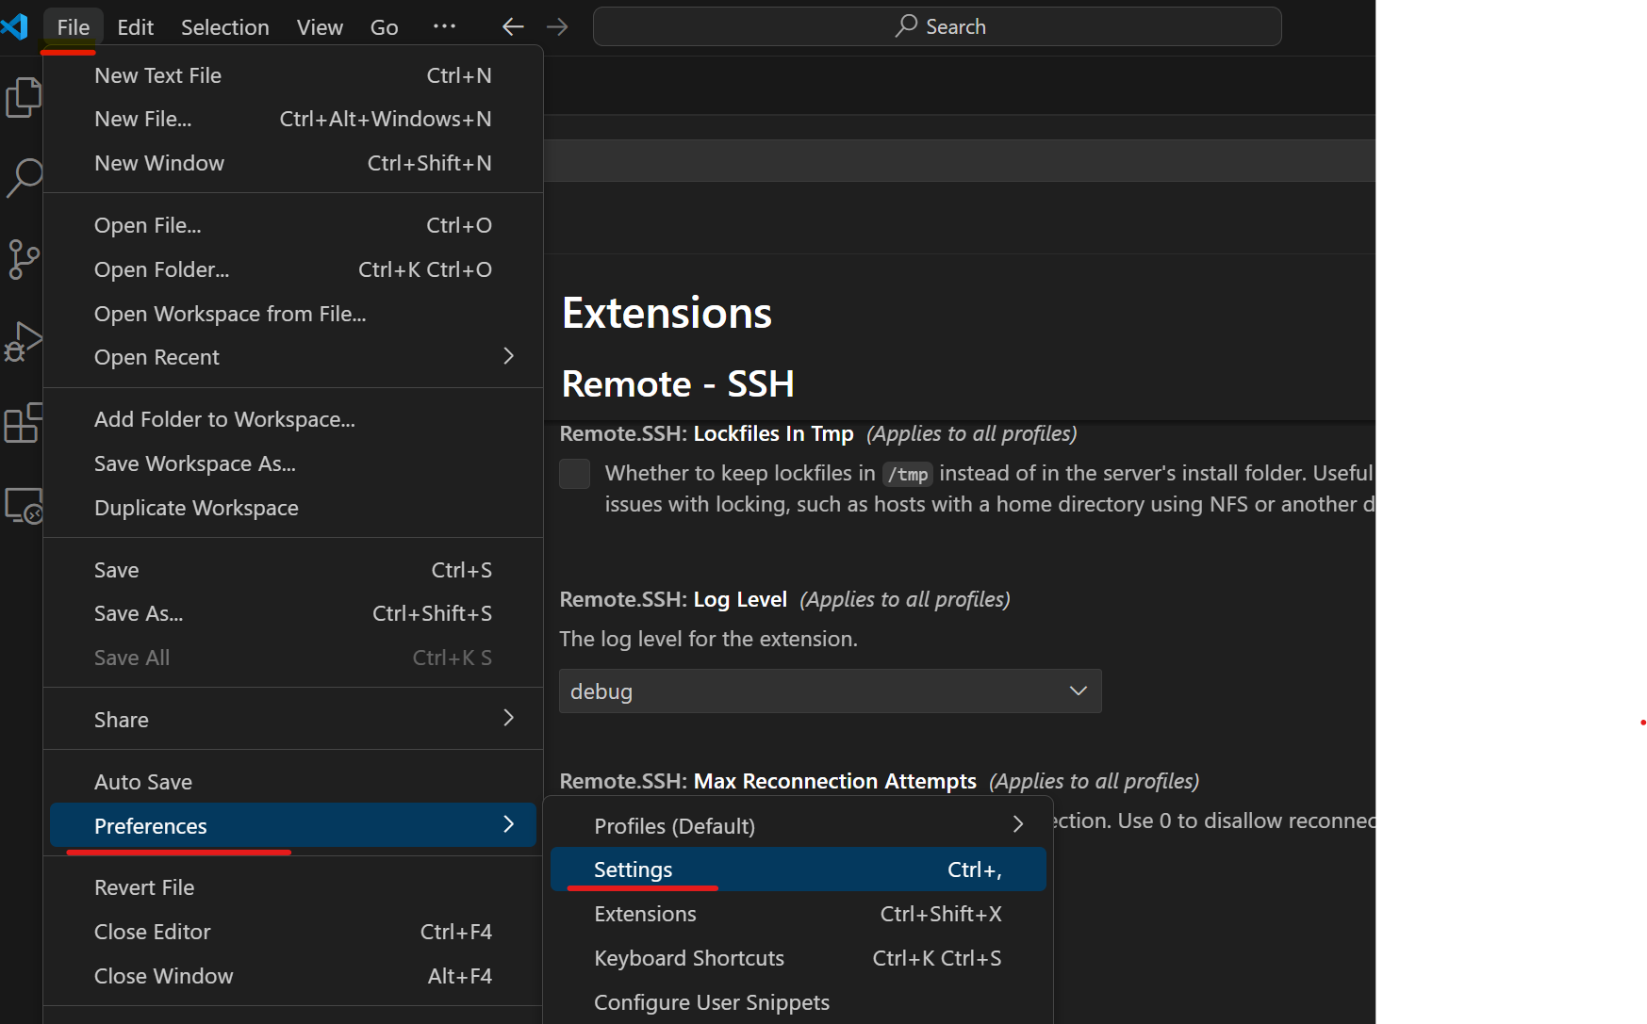Select the Run and Debug icon

coord(24,342)
